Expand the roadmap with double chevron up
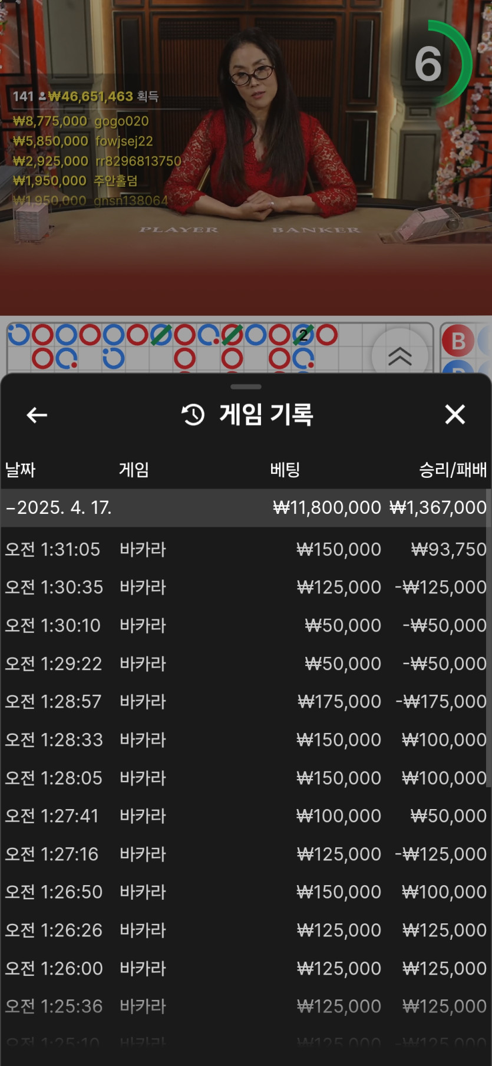The height and width of the screenshot is (1066, 492). pyautogui.click(x=399, y=355)
